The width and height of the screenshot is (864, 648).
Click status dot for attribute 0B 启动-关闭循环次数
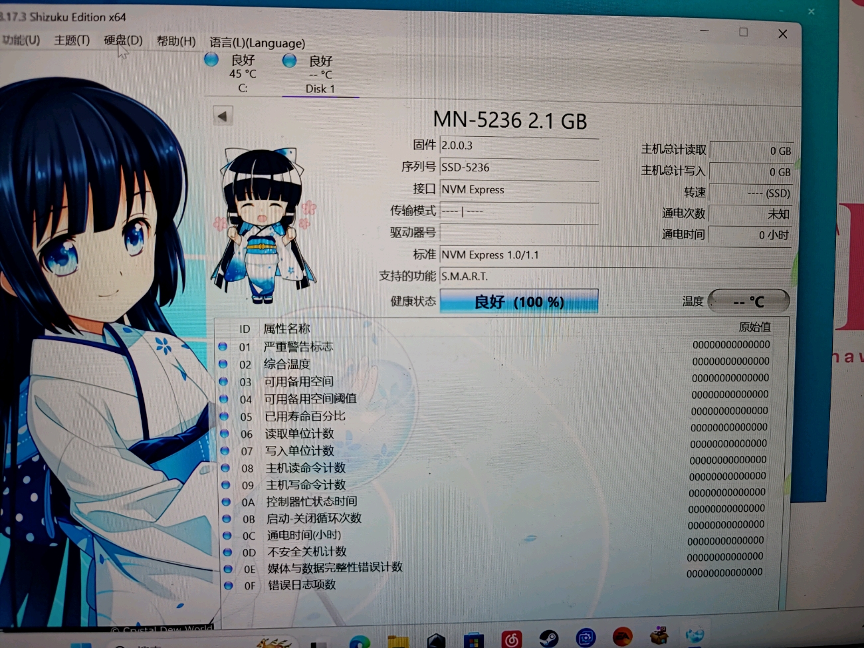pos(227,518)
